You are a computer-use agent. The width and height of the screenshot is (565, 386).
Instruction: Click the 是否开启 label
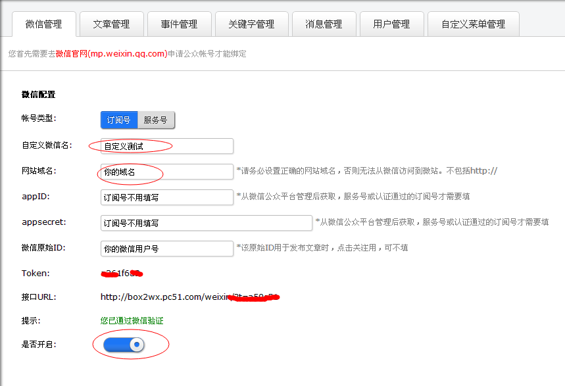pos(39,345)
